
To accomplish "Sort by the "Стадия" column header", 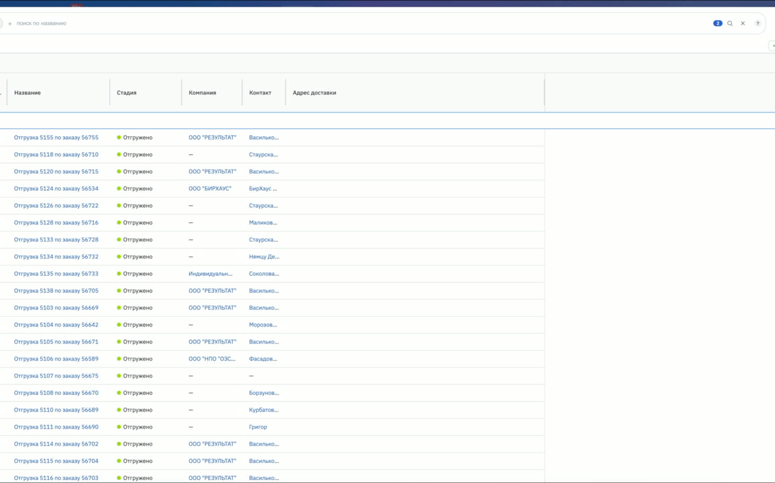I will 126,93.
